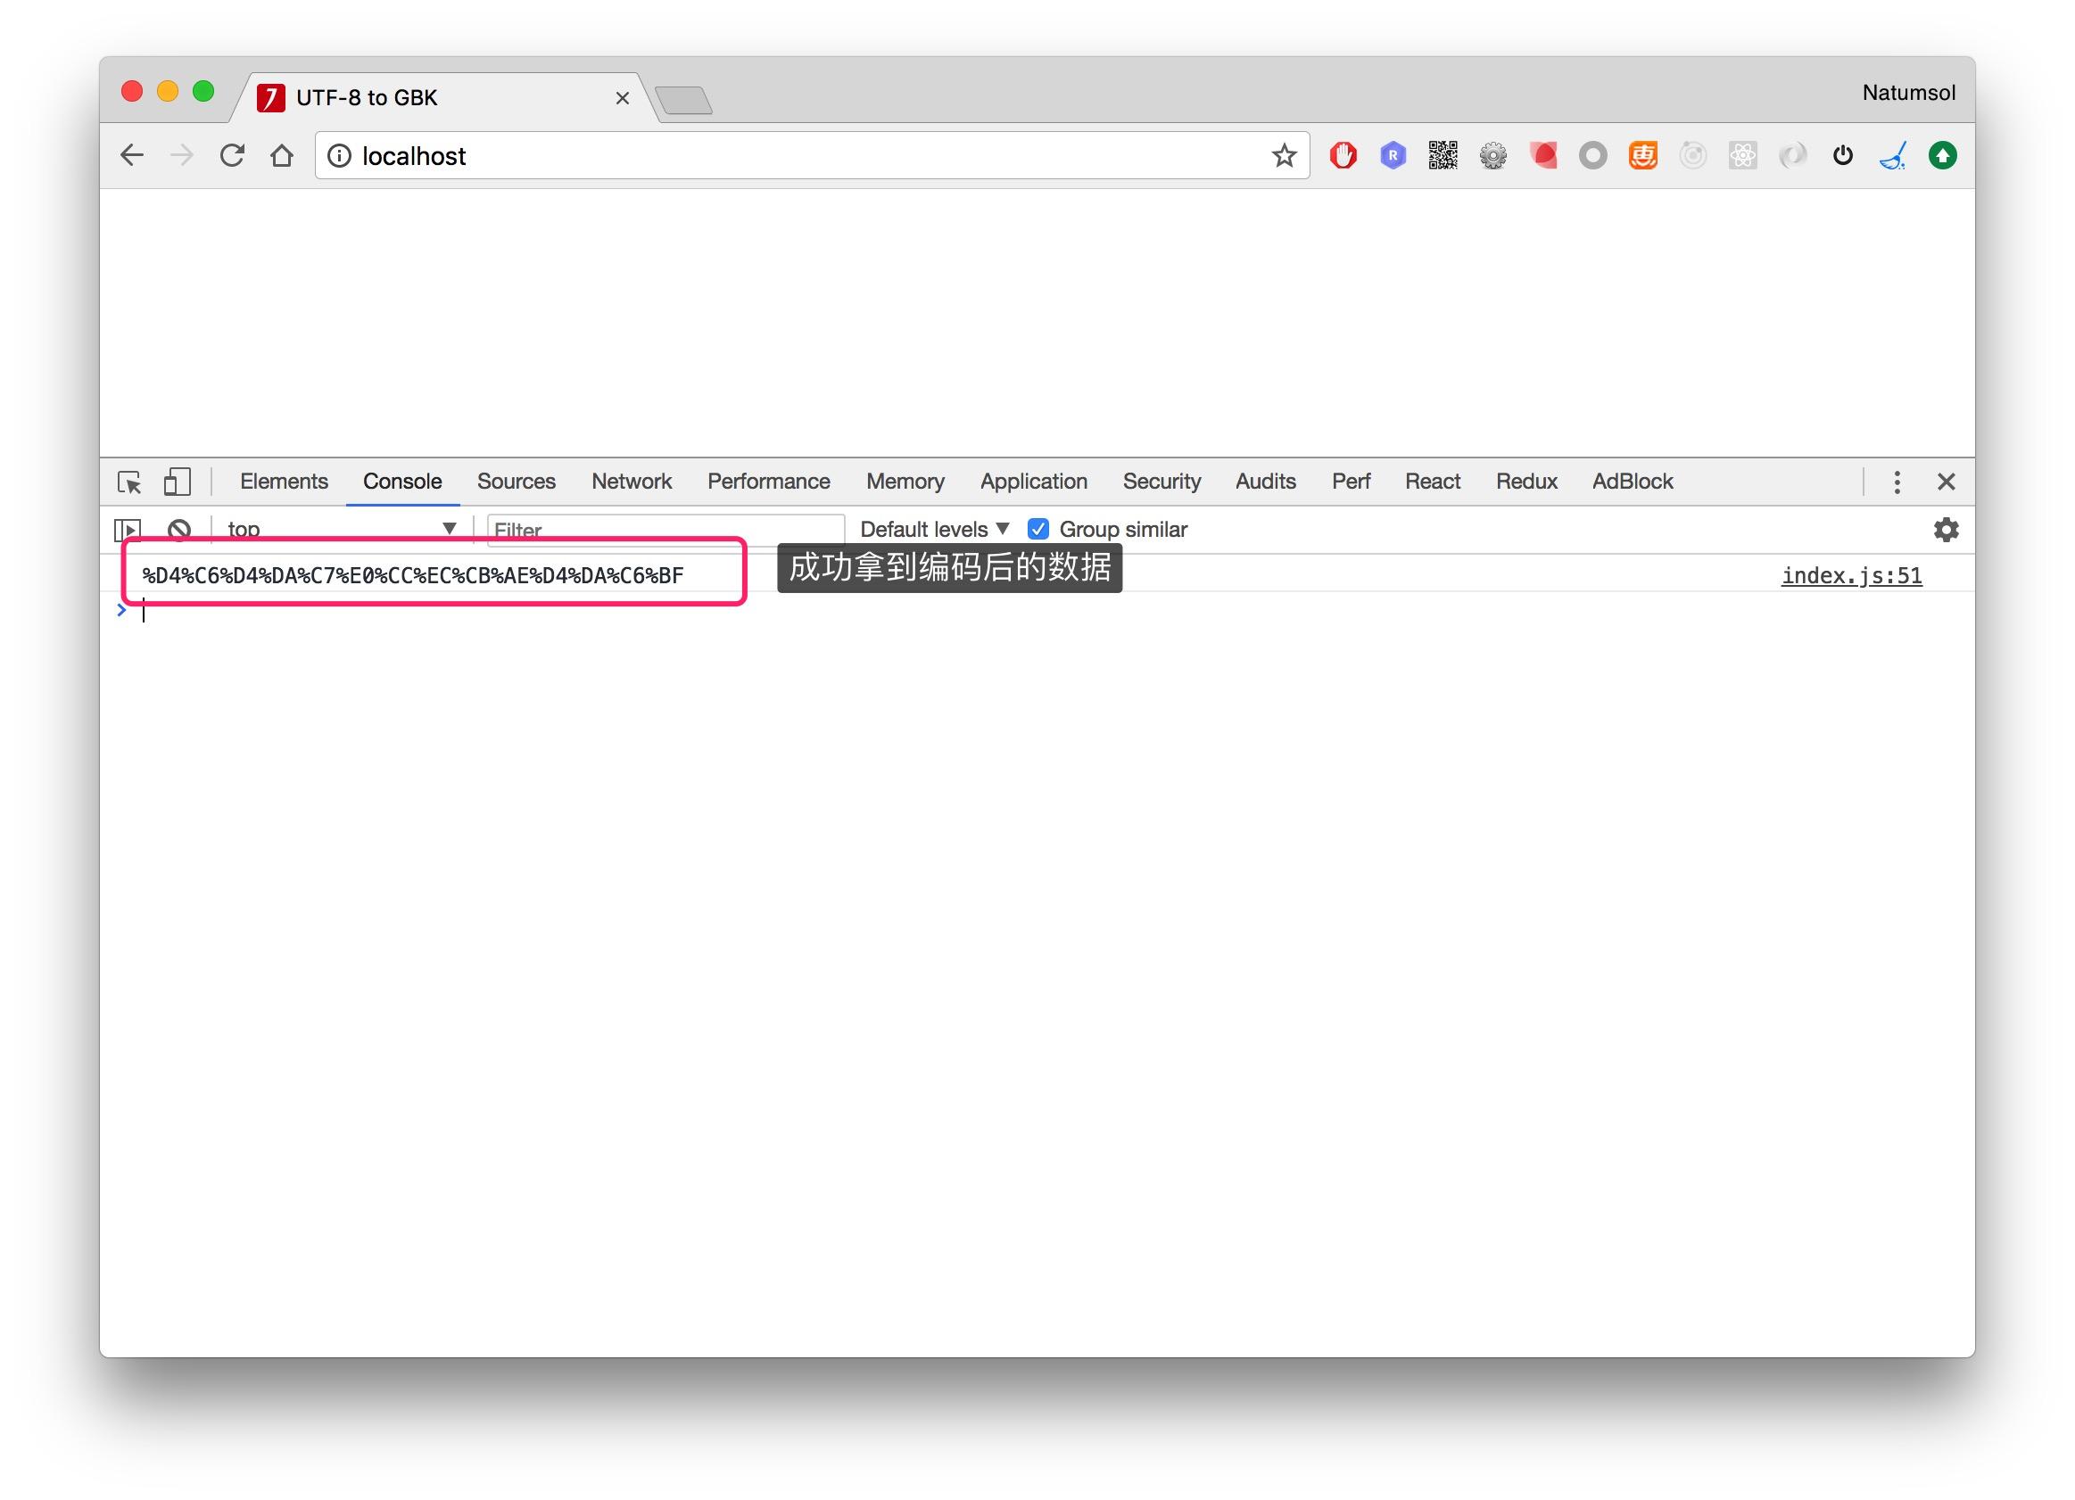Click the inspect element picker icon
This screenshot has height=1500, width=2075.
coord(129,482)
